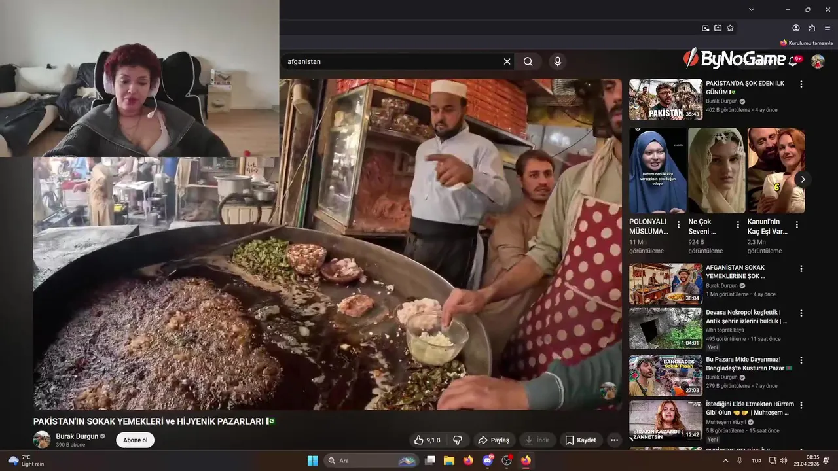Open Firefox extensions puzzle icon
Screen dimensions: 838x471
pyautogui.click(x=812, y=28)
